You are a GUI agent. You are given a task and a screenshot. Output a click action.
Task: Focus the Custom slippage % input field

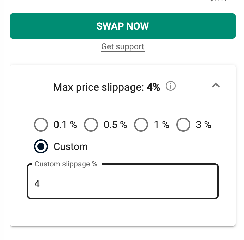tap(123, 181)
